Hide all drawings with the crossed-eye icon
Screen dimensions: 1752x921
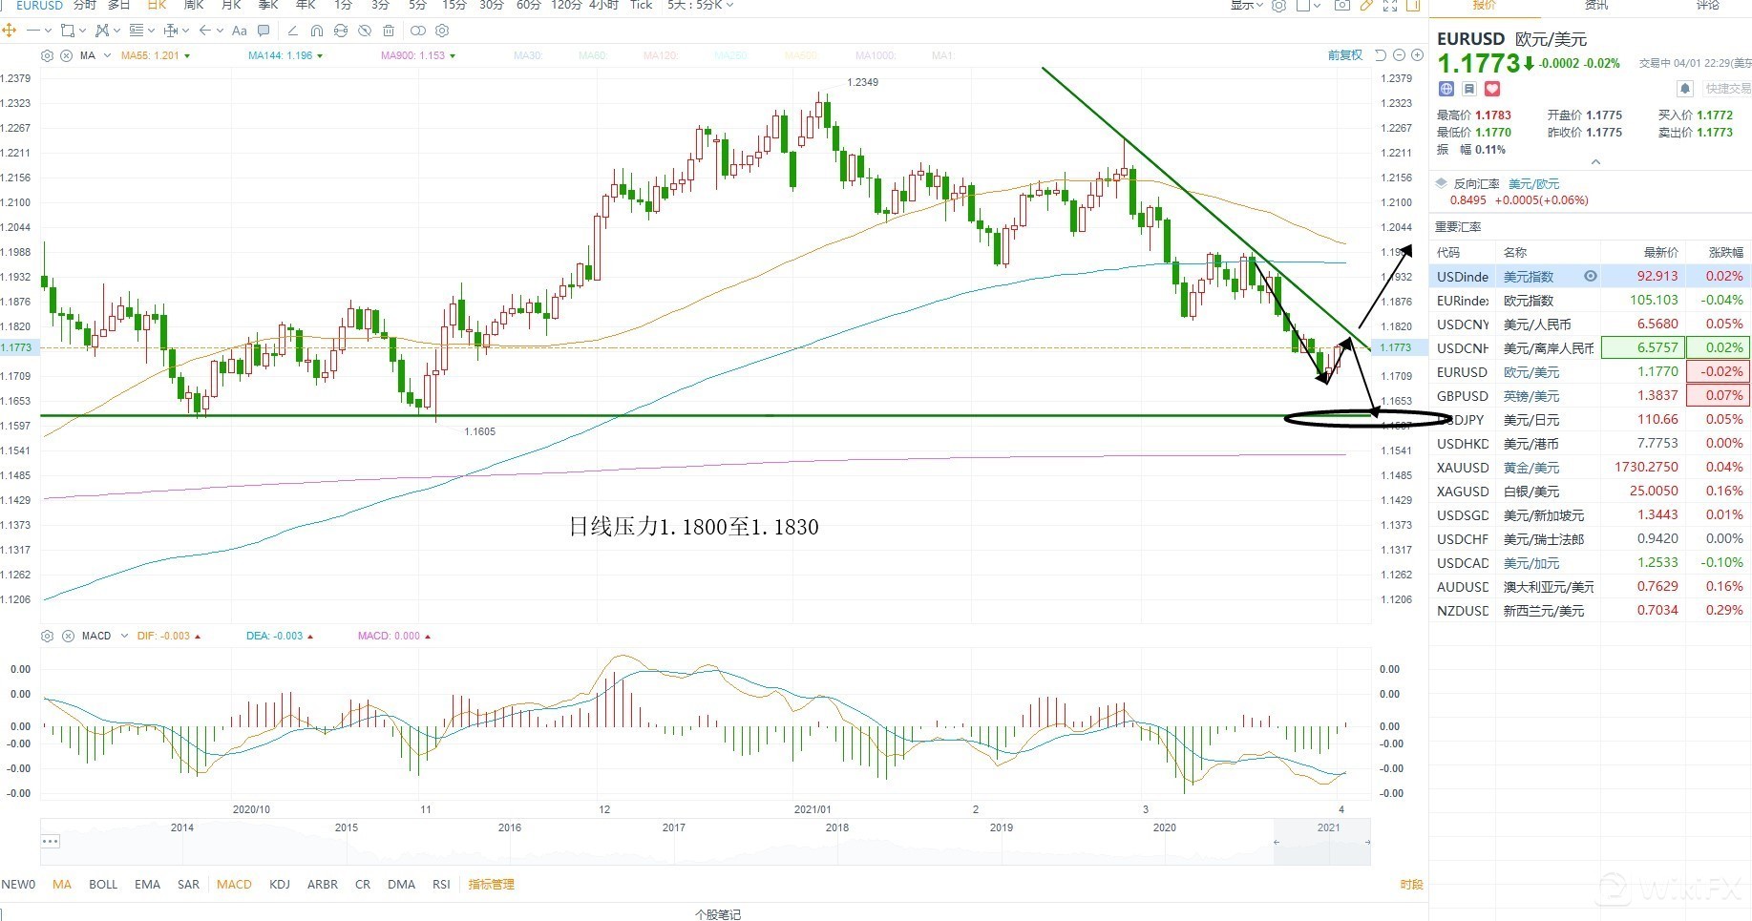pyautogui.click(x=365, y=31)
